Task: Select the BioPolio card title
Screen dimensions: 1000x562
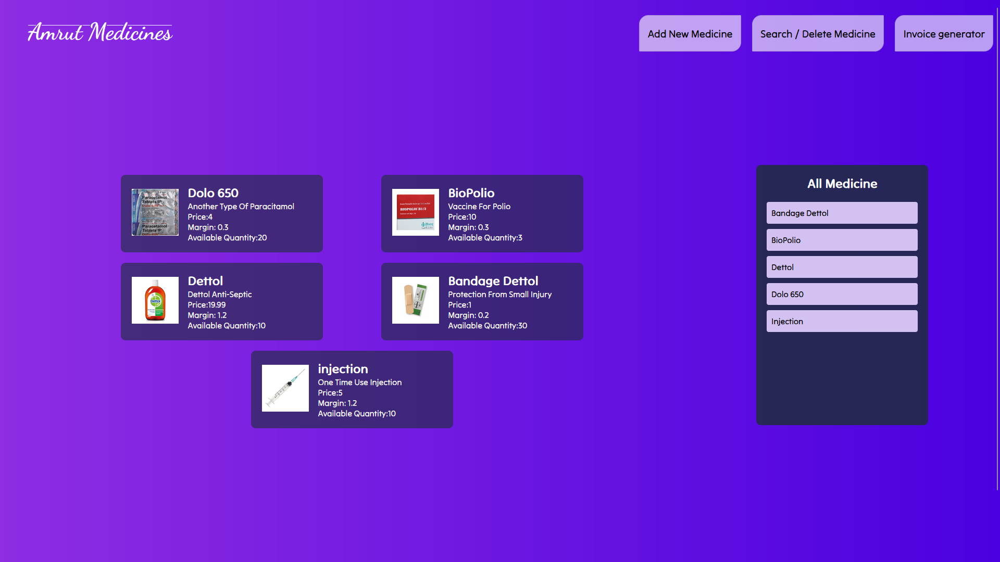Action: coord(471,193)
